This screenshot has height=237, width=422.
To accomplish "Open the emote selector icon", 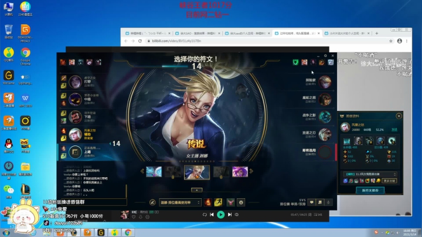I will [241, 202].
